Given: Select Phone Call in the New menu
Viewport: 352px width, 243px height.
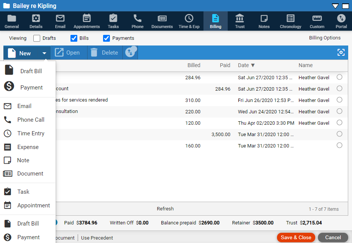Looking at the screenshot, I should click(x=31, y=120).
